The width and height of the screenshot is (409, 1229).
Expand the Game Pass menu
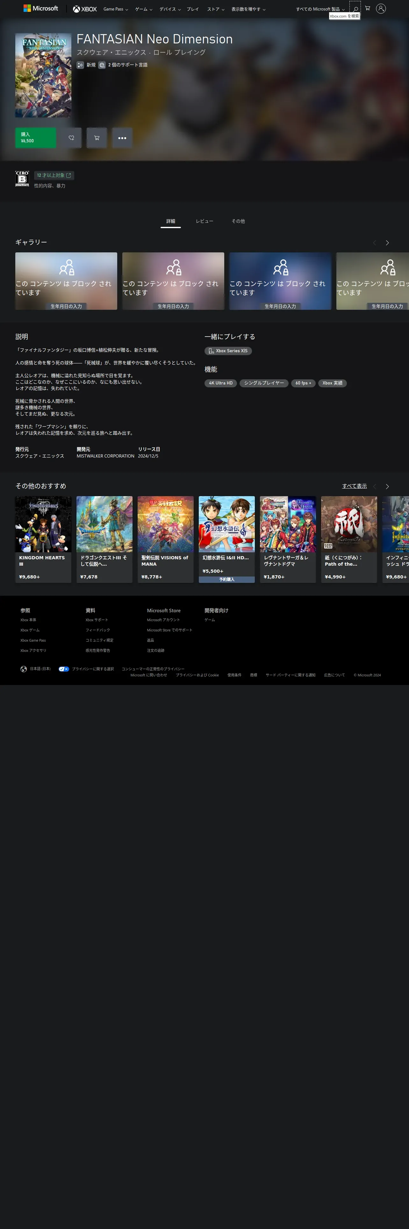coord(116,9)
